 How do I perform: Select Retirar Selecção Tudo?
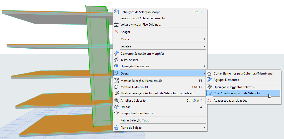click(160, 120)
